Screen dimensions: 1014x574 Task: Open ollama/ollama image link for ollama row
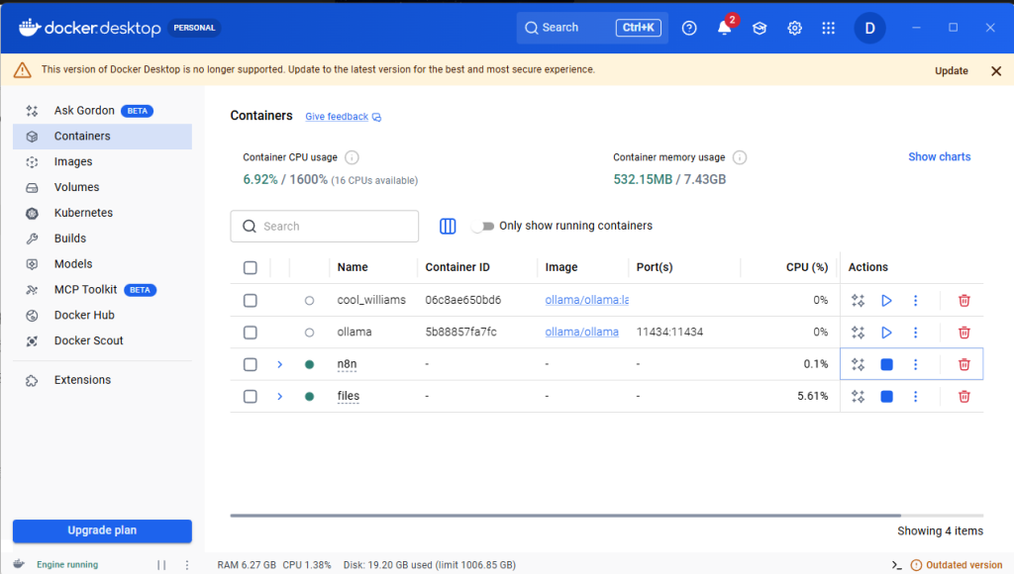point(581,332)
